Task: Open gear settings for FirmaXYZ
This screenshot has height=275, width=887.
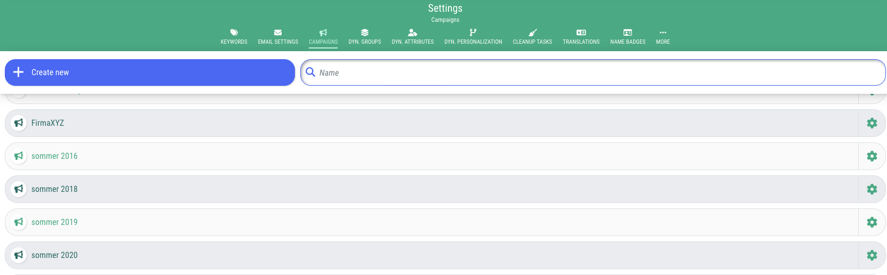Action: coord(872,123)
